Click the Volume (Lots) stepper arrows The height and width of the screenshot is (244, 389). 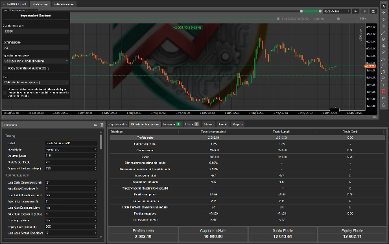[x=95, y=156]
